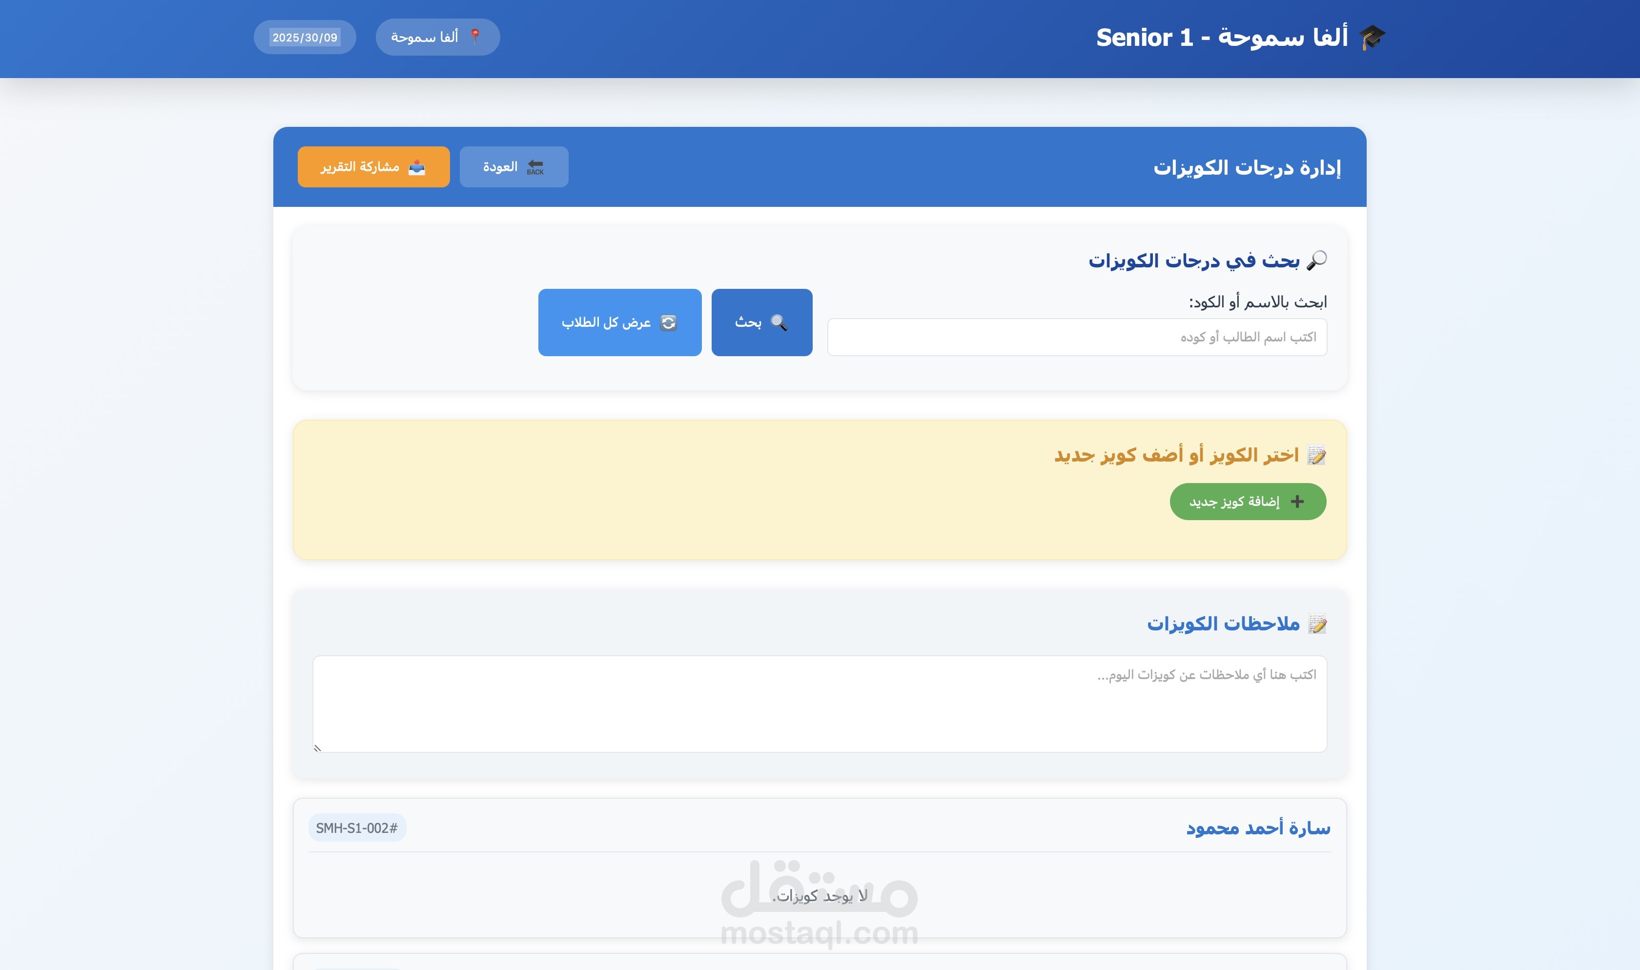Click the share report inbox icon

tap(416, 167)
